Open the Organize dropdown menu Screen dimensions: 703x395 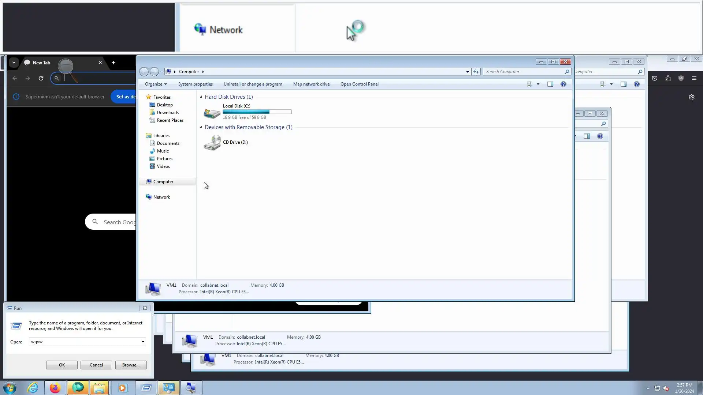(156, 84)
